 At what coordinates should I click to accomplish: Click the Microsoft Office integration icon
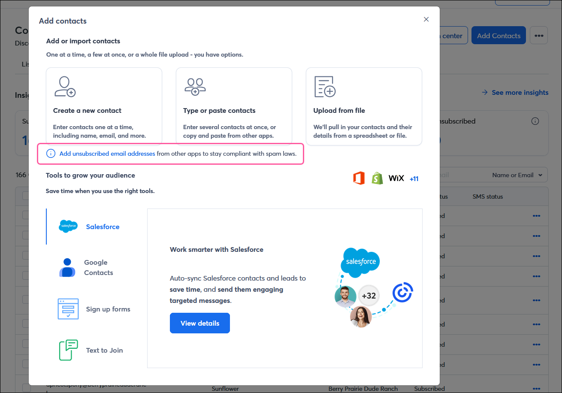(359, 178)
